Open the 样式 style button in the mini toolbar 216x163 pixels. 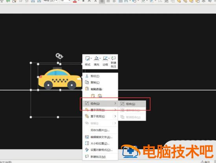click(x=88, y=61)
